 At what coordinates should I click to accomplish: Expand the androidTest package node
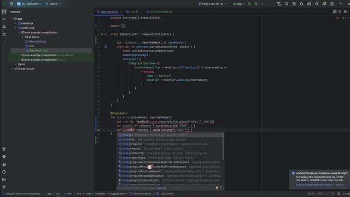coord(19,55)
